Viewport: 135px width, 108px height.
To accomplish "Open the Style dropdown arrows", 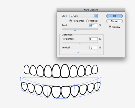I will pos(96,16).
